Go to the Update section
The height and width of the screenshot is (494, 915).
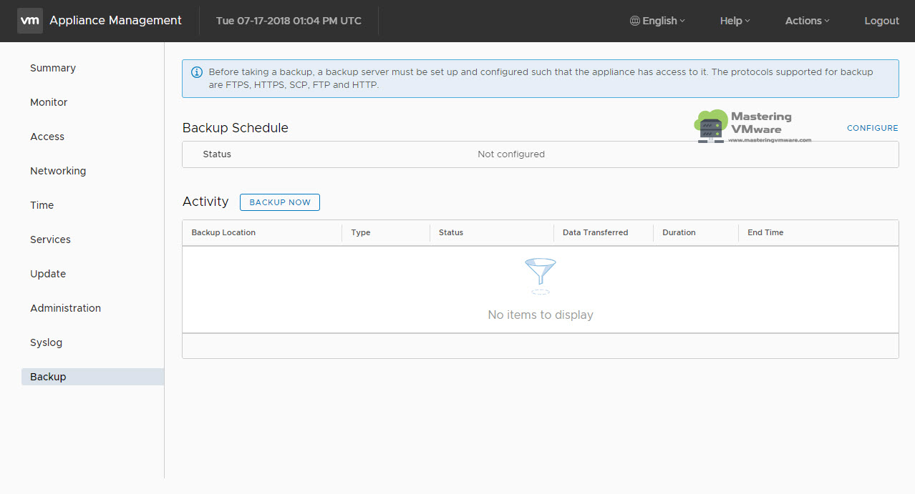click(48, 274)
